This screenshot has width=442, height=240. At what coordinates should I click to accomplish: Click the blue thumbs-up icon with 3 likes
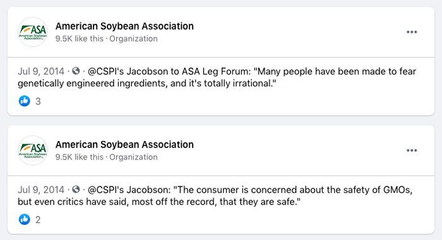tap(25, 101)
